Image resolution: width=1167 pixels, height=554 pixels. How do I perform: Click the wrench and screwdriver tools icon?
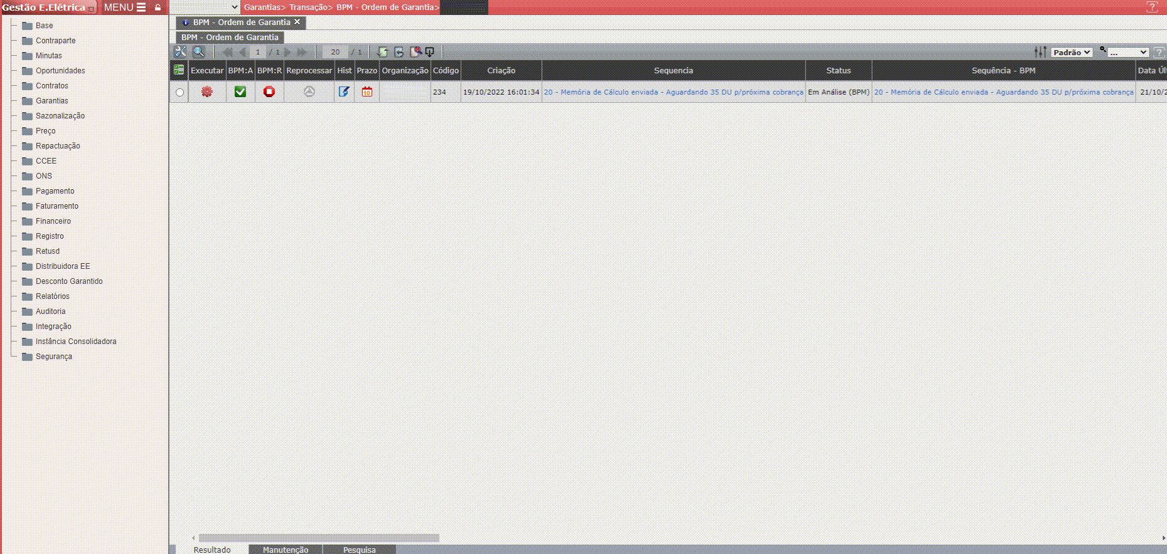[x=181, y=52]
